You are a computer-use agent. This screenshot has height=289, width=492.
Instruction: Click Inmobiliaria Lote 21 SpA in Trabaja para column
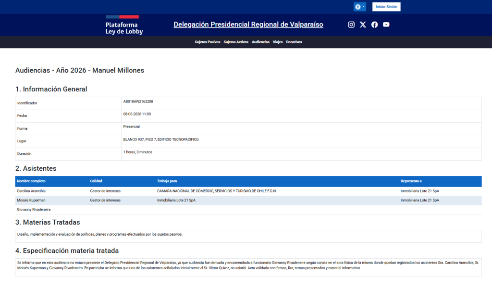click(x=176, y=200)
